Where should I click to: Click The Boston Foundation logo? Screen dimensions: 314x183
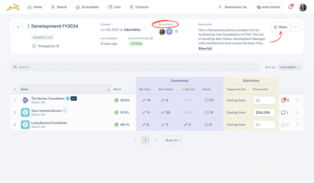[x=25, y=100]
